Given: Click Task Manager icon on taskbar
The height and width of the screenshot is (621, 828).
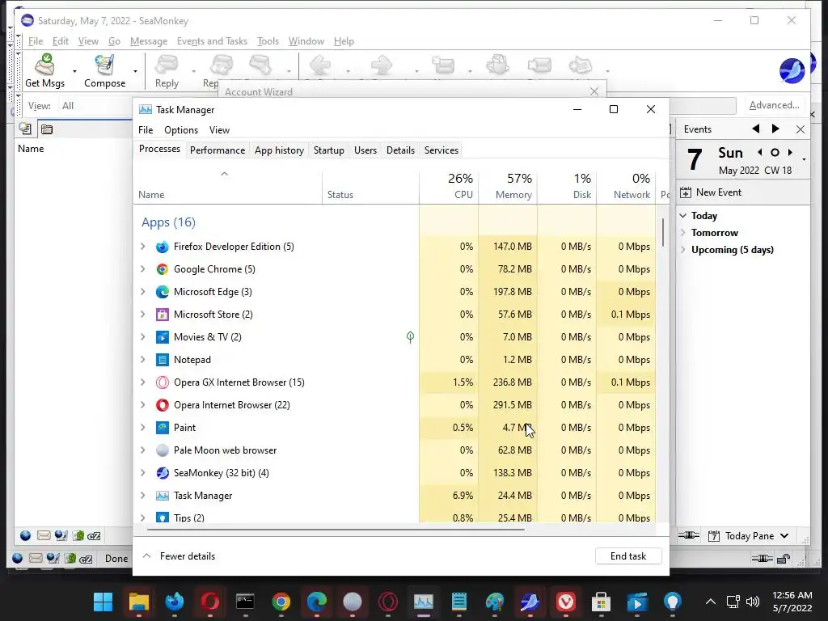Looking at the screenshot, I should (x=424, y=602).
